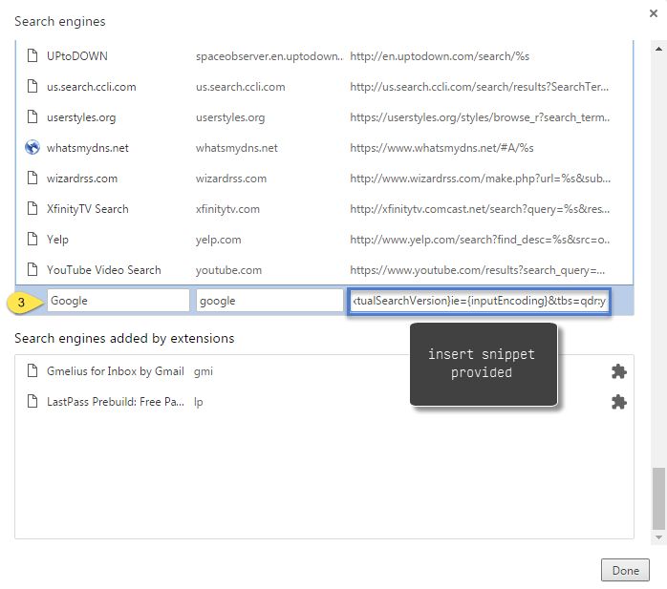Click the UPtoDOWN page icon
Image resolution: width=667 pixels, height=589 pixels.
click(32, 55)
